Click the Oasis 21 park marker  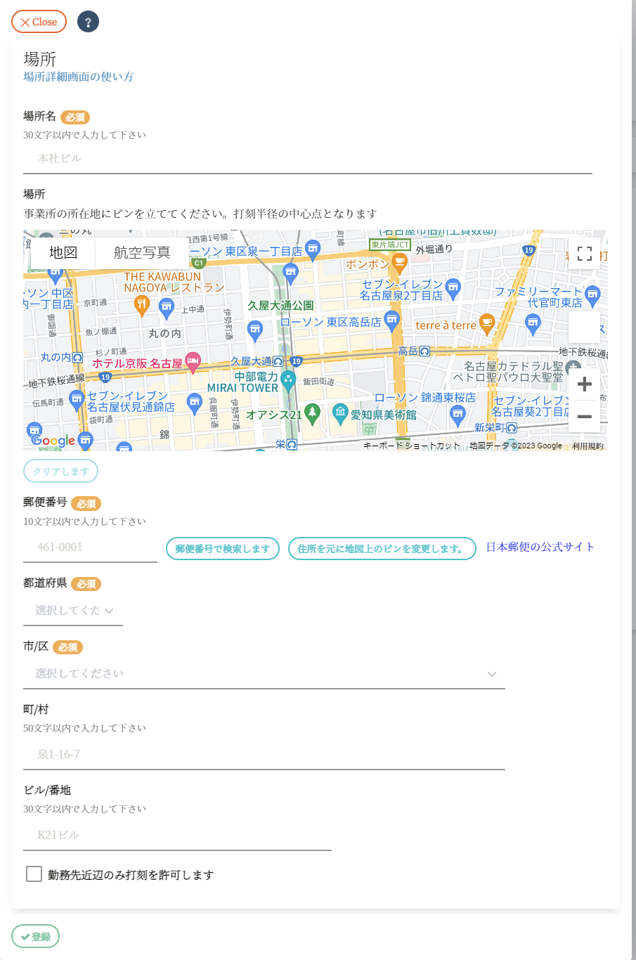312,413
